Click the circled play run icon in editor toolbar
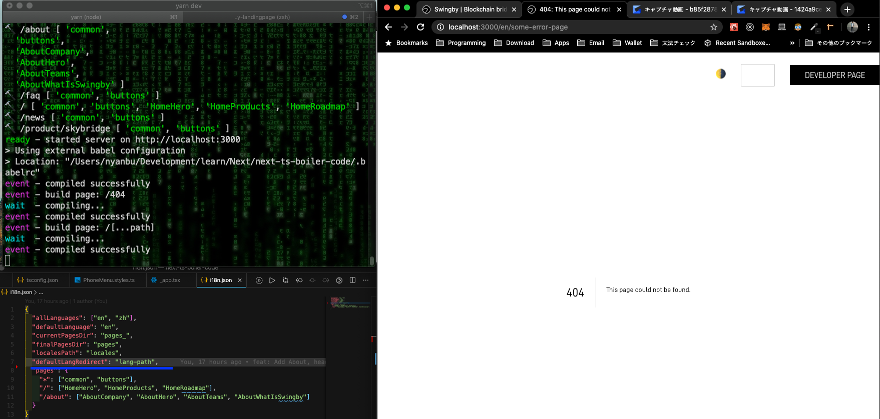Screen dimensions: 880x419 pos(259,280)
